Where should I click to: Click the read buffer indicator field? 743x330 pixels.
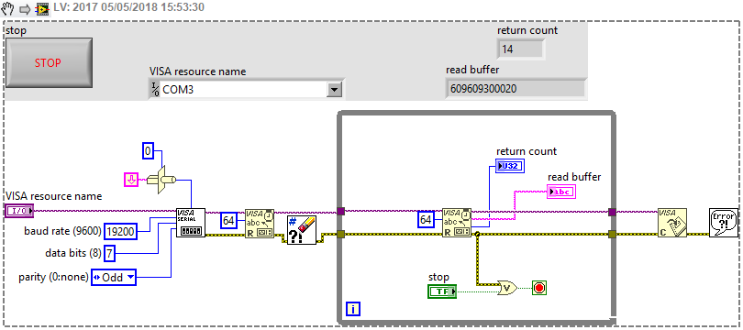pyautogui.click(x=516, y=89)
